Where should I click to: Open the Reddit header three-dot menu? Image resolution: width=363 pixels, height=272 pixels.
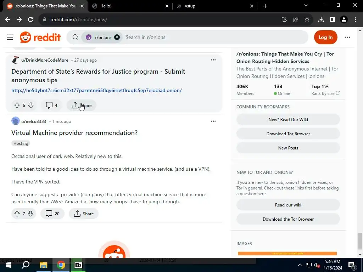click(347, 37)
